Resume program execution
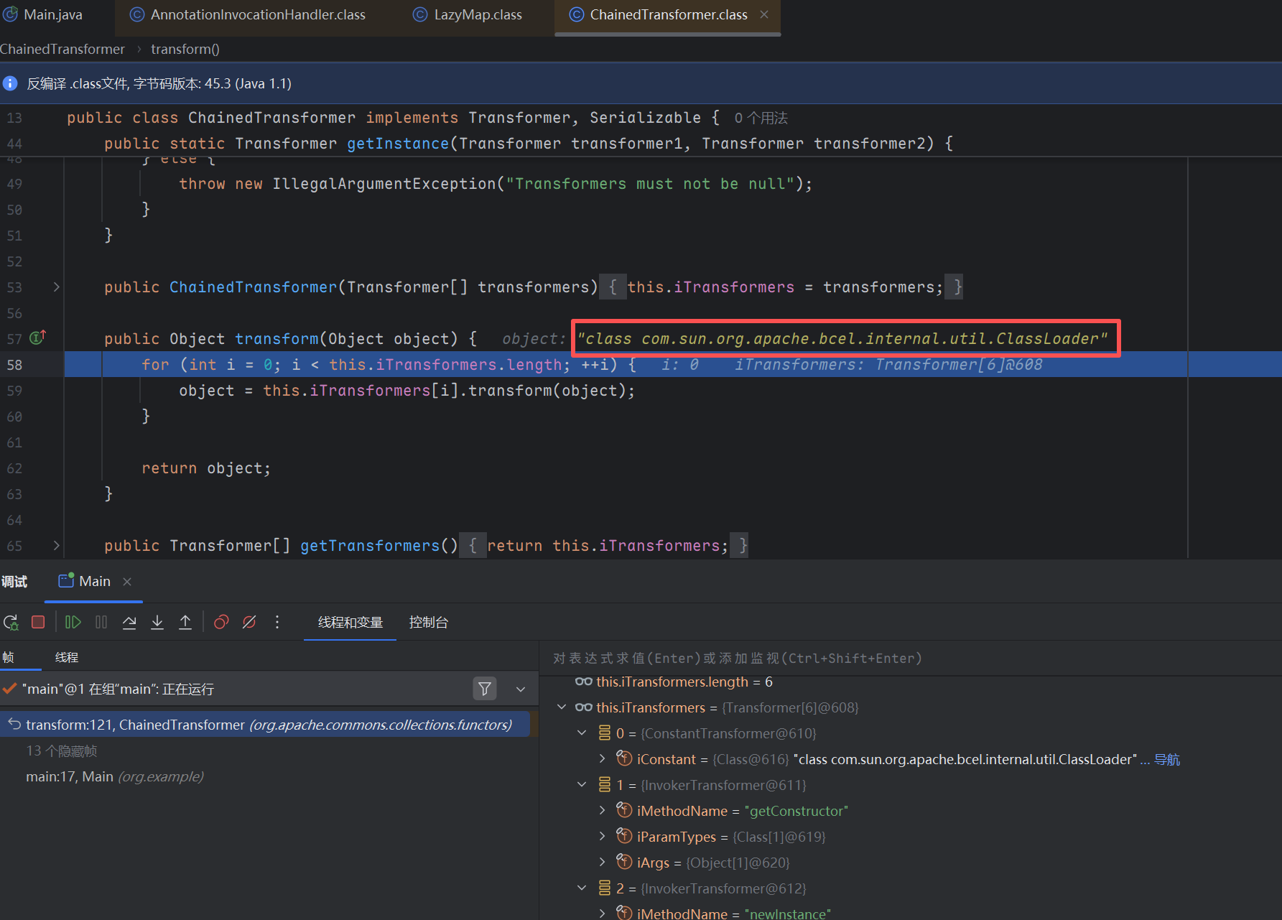 click(73, 623)
